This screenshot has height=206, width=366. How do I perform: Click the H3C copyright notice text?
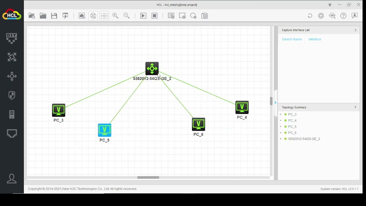pos(82,189)
